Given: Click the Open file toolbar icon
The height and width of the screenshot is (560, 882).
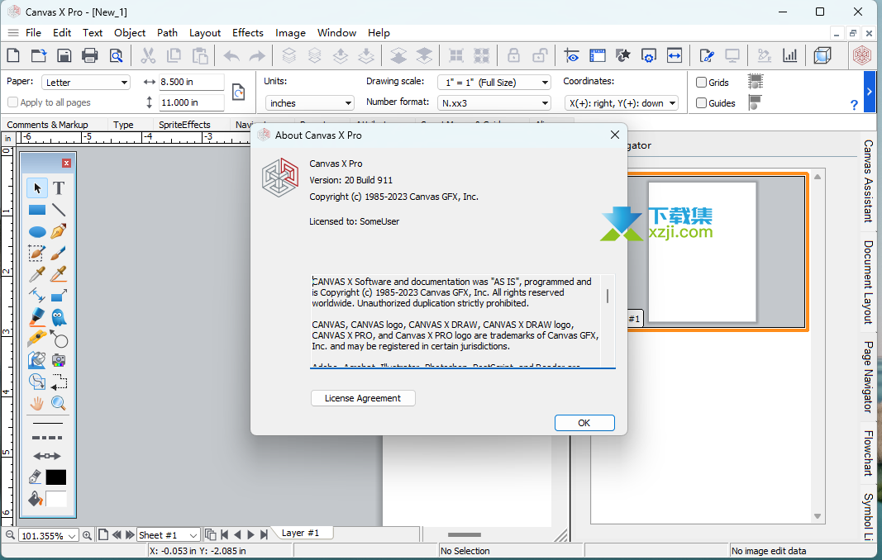Looking at the screenshot, I should 39,55.
